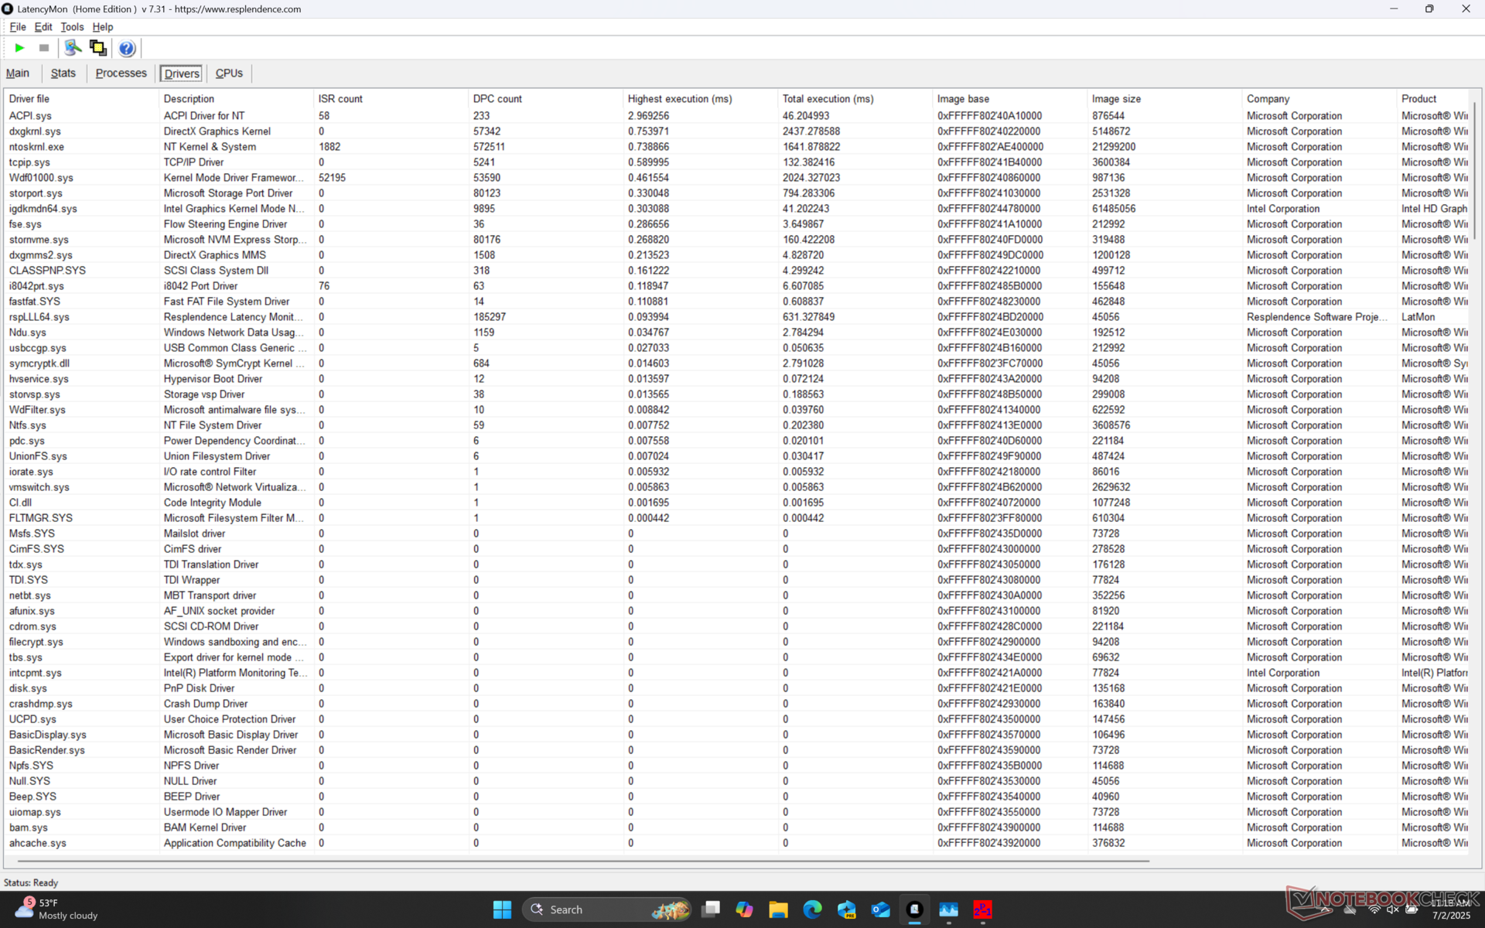Select the tcpip.sys driver row
This screenshot has height=928, width=1485.
pos(736,162)
